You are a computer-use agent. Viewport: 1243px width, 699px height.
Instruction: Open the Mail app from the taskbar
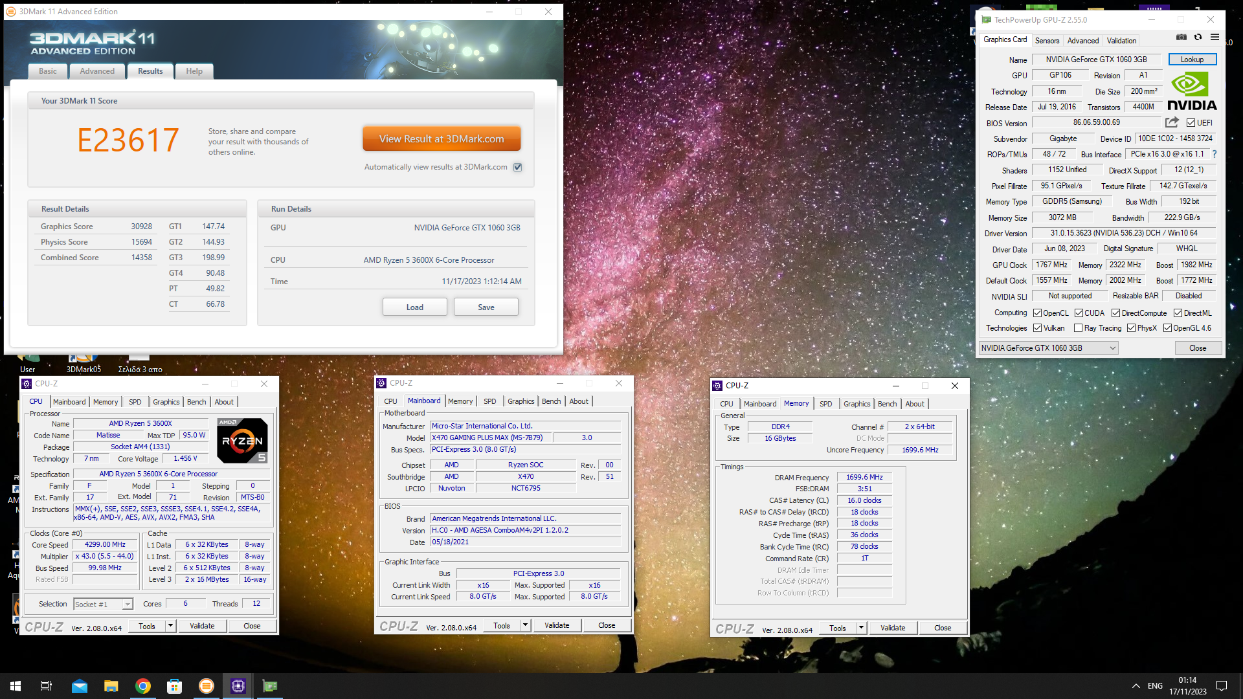tap(80, 686)
